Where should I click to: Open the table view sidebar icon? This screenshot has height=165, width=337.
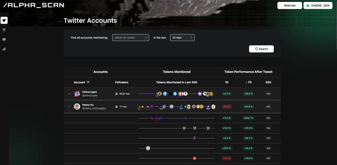(x=4, y=30)
